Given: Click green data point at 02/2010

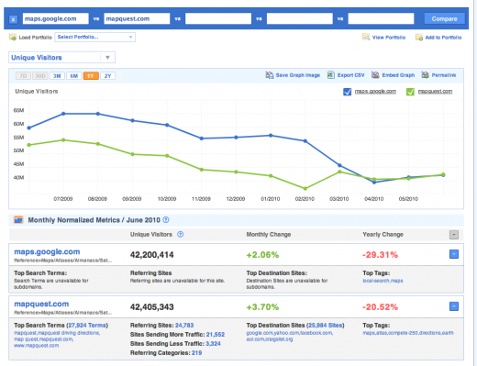Looking at the screenshot, I should pyautogui.click(x=305, y=189).
